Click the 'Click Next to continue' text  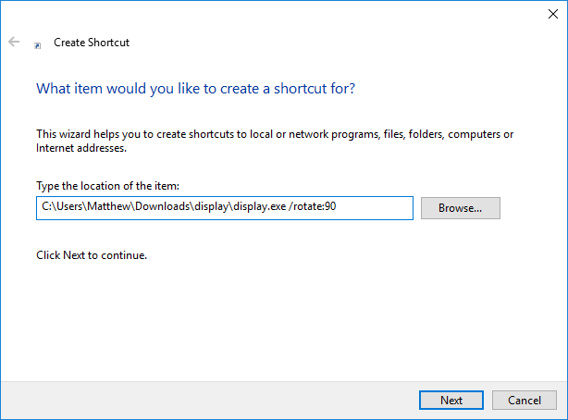tap(92, 254)
